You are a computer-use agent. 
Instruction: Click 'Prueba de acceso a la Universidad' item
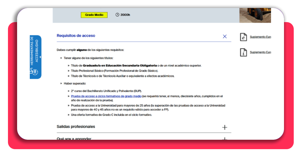point(148,108)
